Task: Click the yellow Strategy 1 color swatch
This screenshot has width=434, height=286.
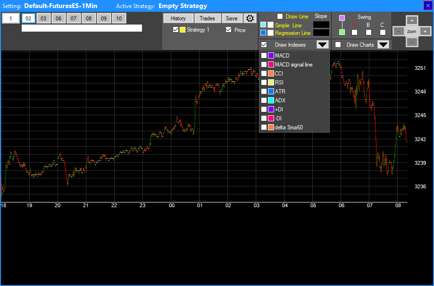Action: 182,30
